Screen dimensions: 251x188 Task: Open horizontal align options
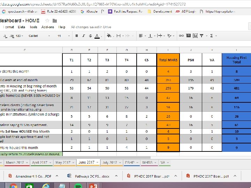coord(141,36)
